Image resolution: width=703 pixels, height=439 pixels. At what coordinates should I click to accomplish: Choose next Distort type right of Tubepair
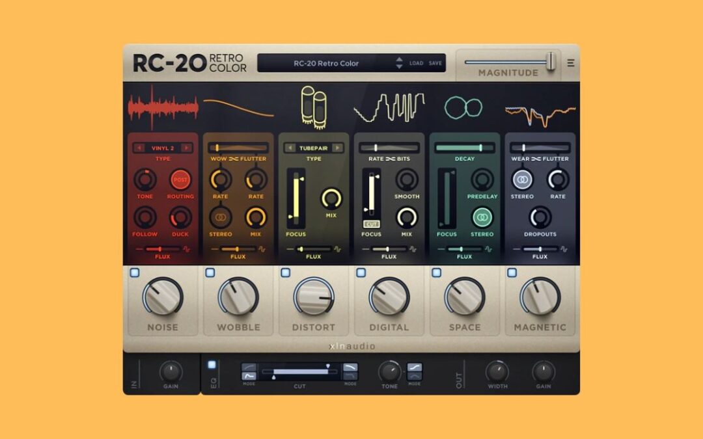click(x=338, y=148)
